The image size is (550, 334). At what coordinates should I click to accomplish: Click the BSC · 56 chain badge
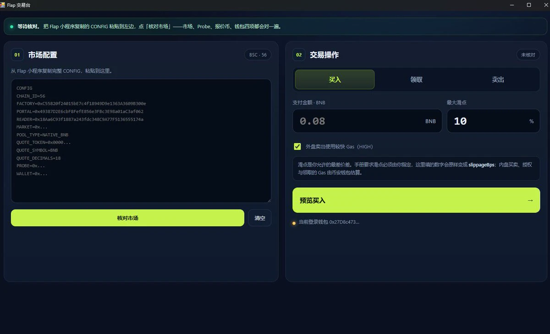(258, 55)
